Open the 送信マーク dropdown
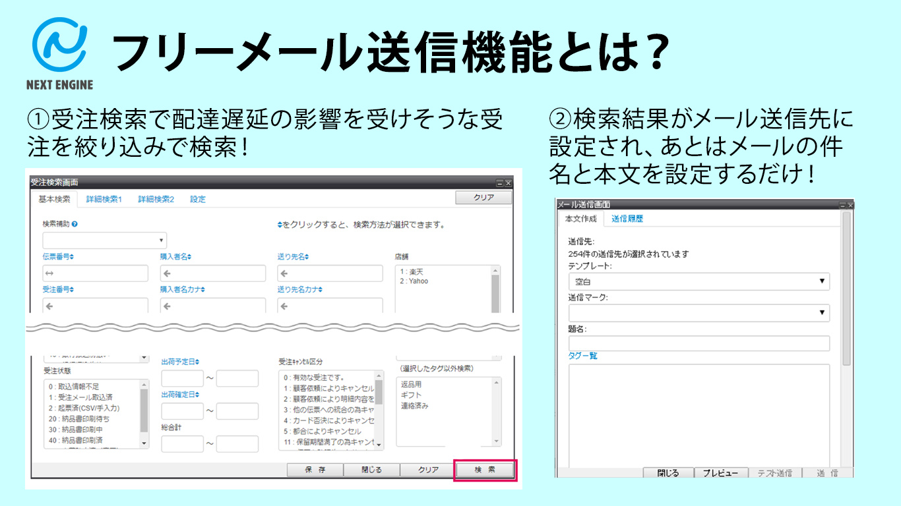Screen dimensions: 901x506 click(699, 313)
